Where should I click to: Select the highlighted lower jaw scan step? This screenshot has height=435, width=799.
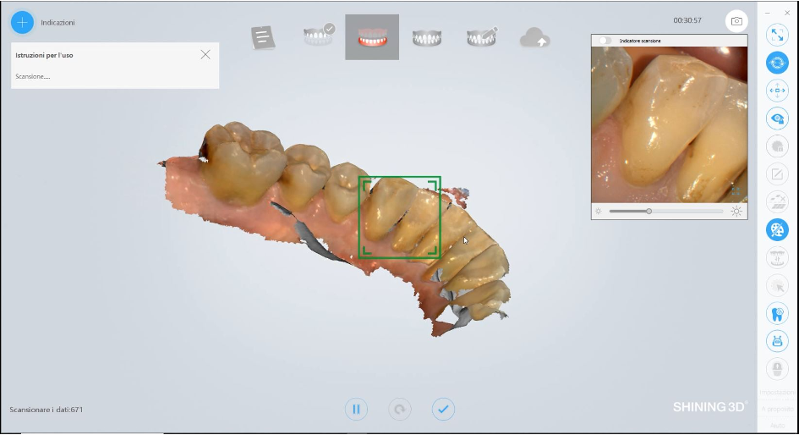[x=372, y=37]
